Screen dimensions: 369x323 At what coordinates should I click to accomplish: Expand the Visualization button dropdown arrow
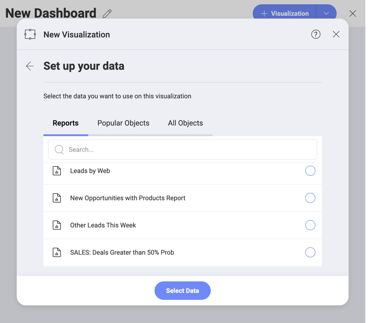coord(326,13)
